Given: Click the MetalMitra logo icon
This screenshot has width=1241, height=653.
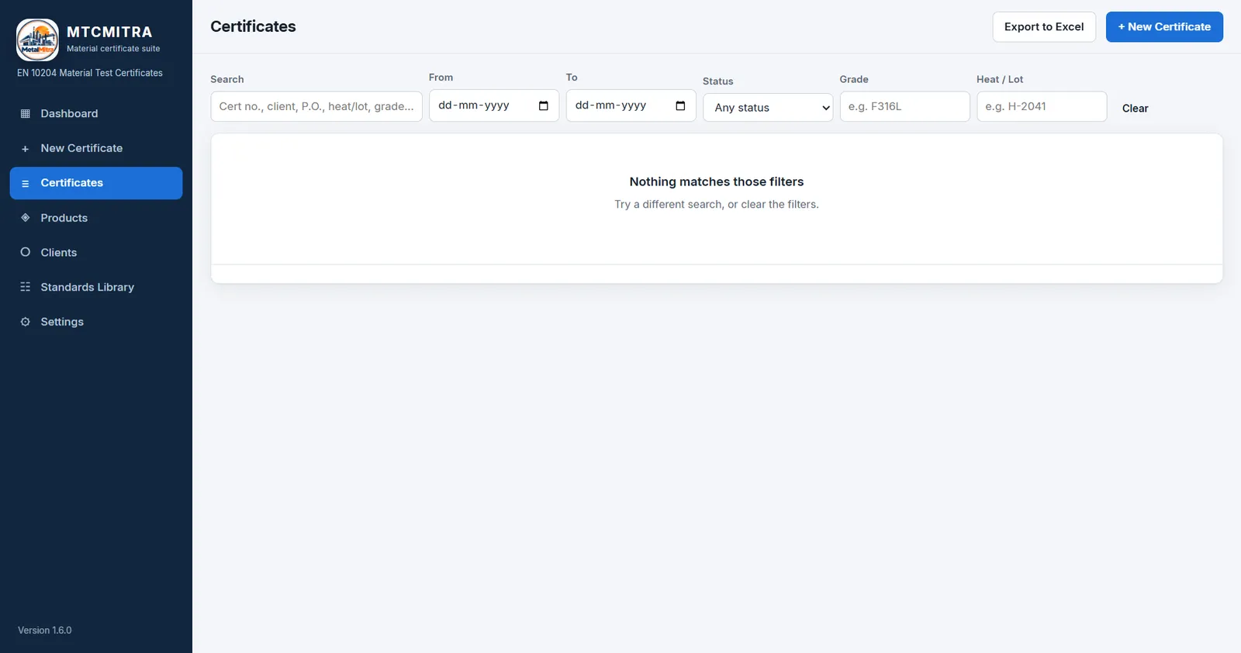Looking at the screenshot, I should coord(37,40).
